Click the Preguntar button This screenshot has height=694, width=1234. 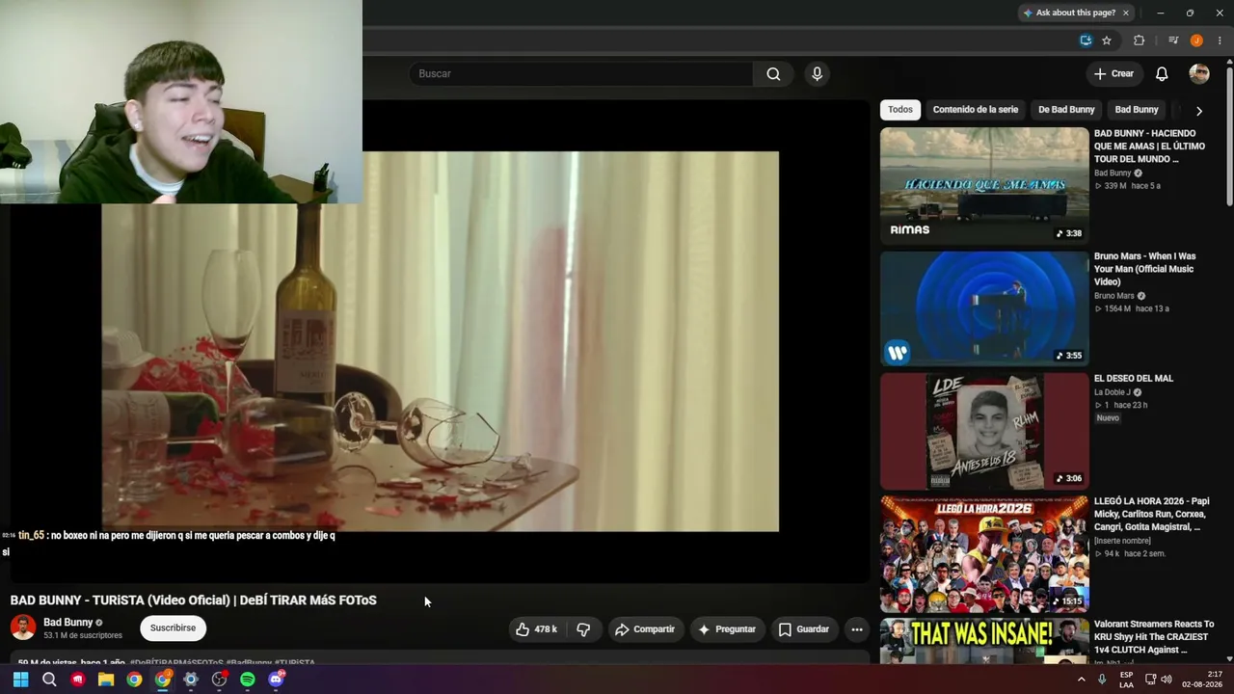pyautogui.click(x=727, y=629)
